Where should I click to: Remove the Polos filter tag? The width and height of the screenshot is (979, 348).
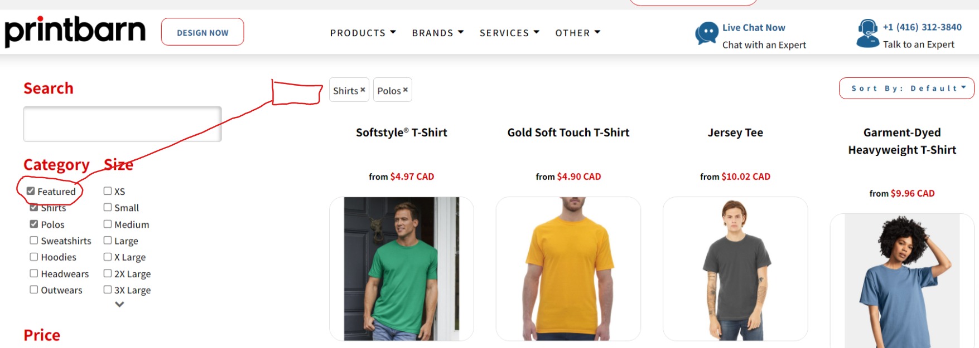pyautogui.click(x=406, y=90)
